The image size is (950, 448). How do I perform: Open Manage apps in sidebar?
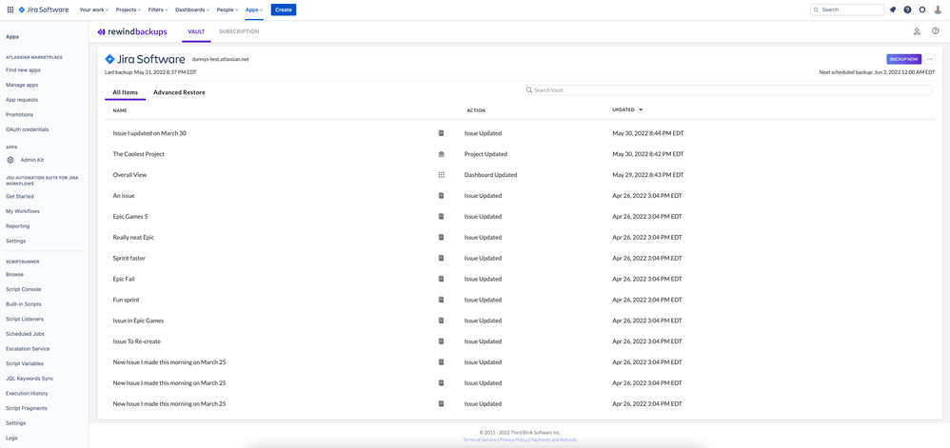point(23,85)
